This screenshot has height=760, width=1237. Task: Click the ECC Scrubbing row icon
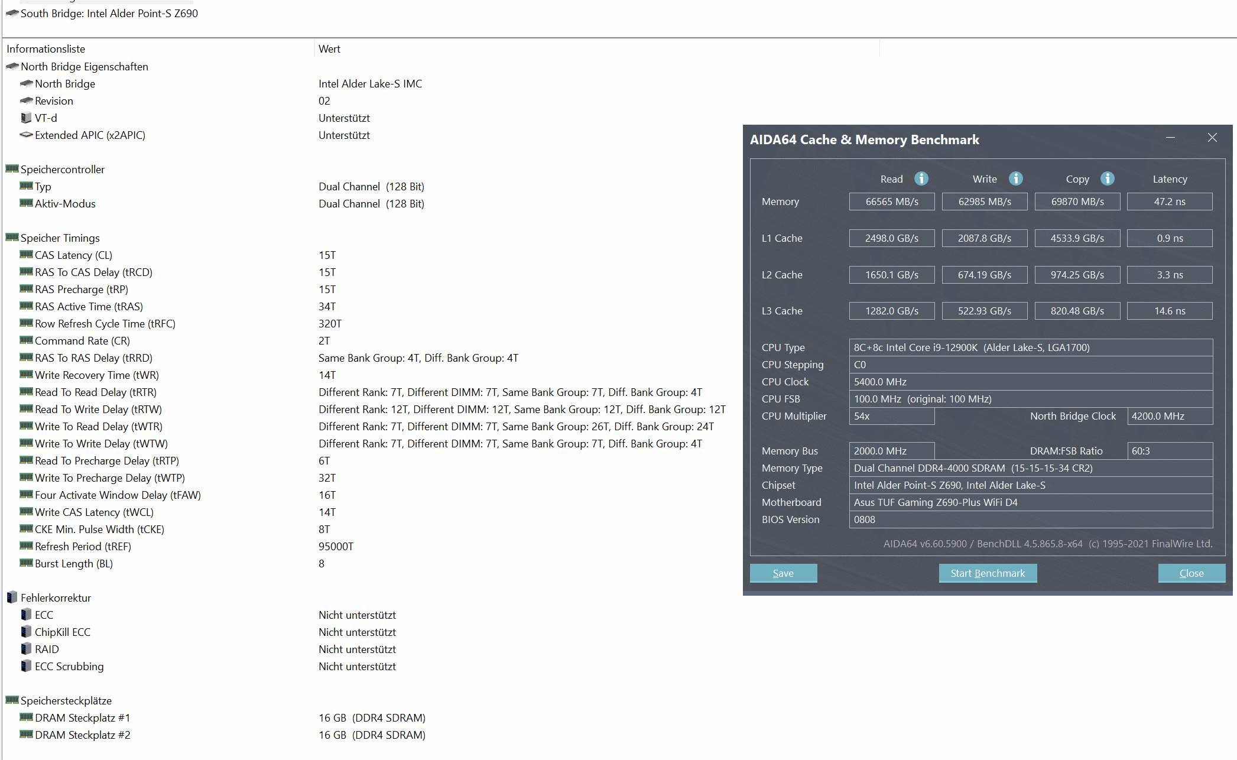tap(26, 666)
